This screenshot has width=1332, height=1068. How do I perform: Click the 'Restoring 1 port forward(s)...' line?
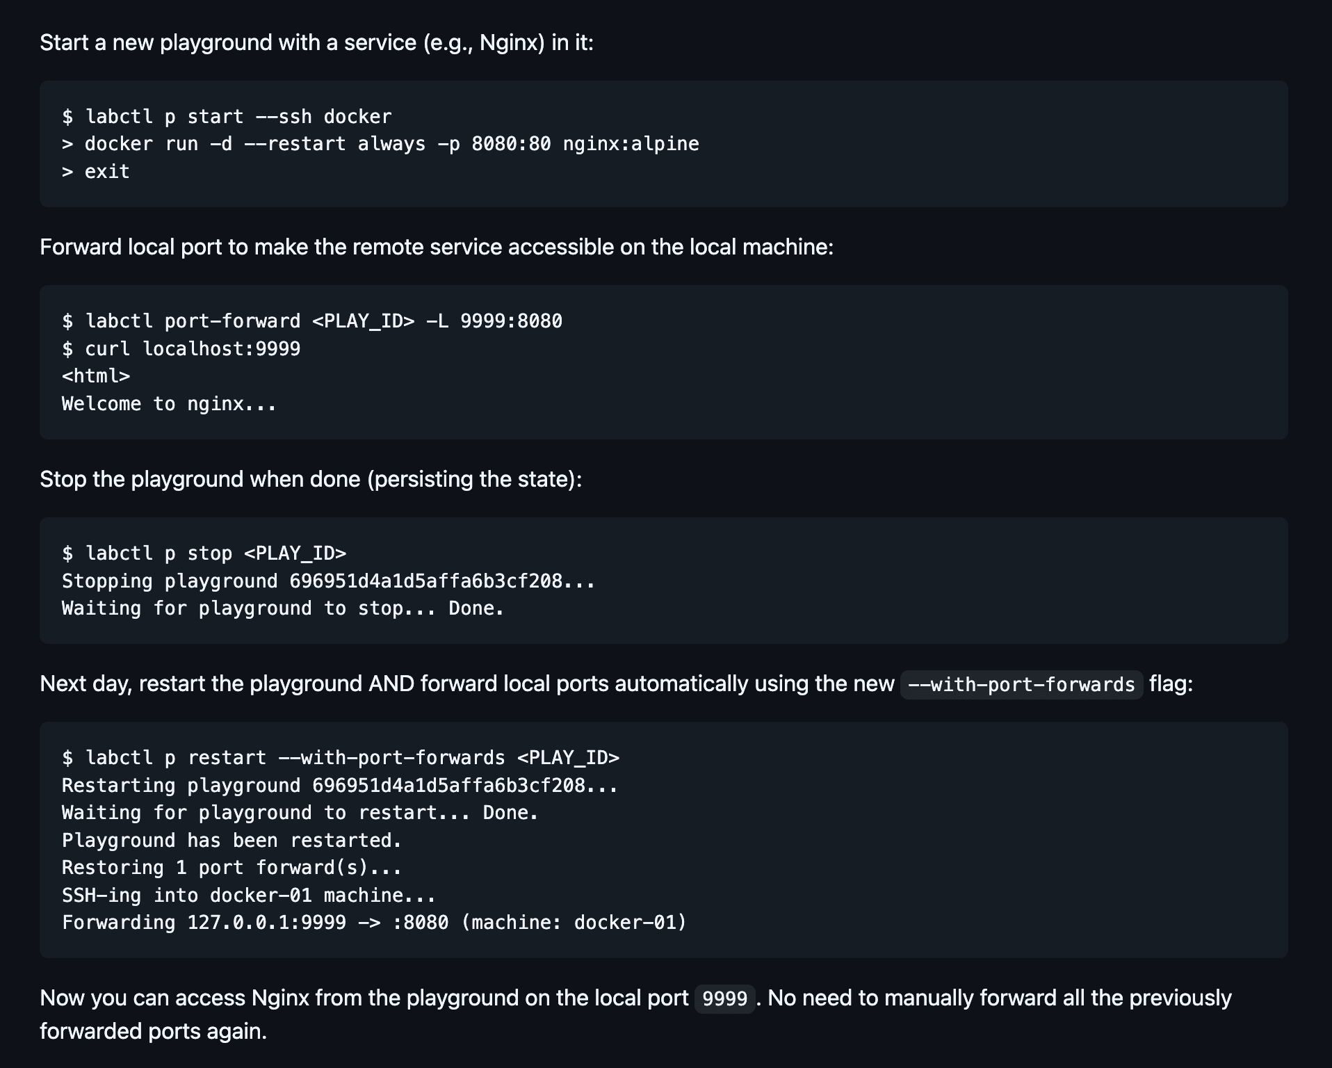pos(232,868)
